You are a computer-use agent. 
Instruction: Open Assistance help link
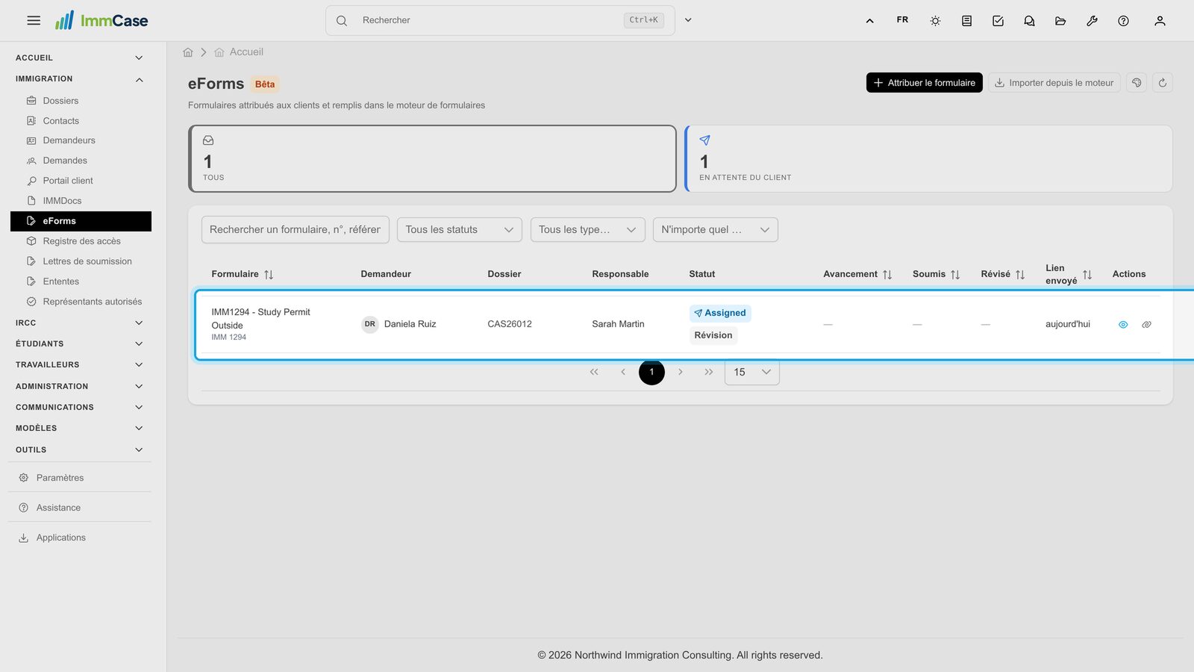coord(58,508)
